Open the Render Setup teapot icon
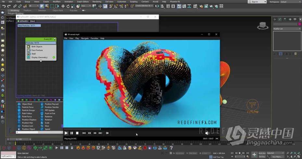This screenshot has height=159, width=302. click(x=201, y=6)
